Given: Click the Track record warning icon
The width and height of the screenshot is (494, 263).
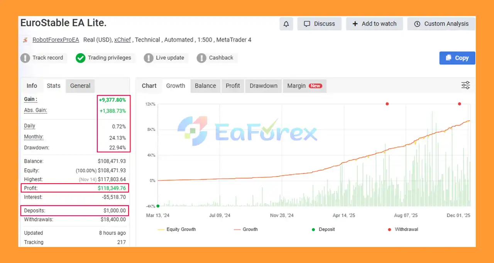Looking at the screenshot, I should pos(25,58).
